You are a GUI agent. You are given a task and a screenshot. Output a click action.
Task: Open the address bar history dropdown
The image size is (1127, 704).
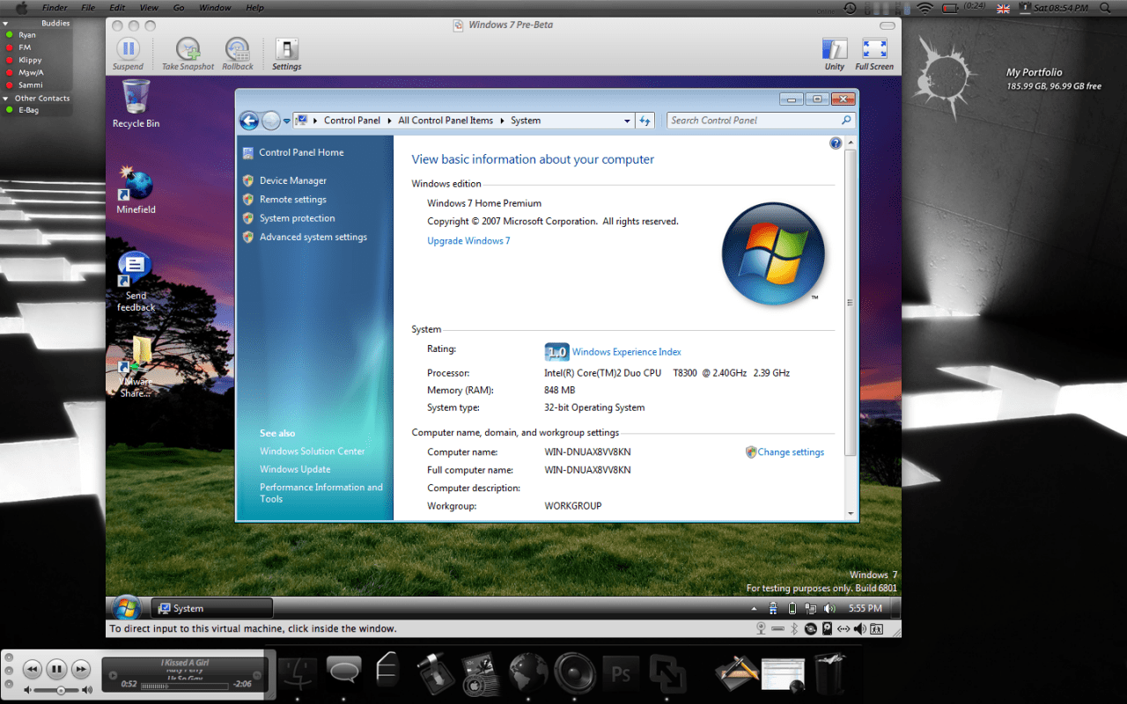pos(627,121)
